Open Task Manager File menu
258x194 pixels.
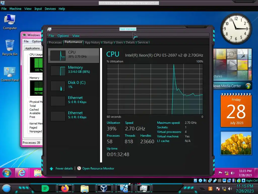point(51,36)
